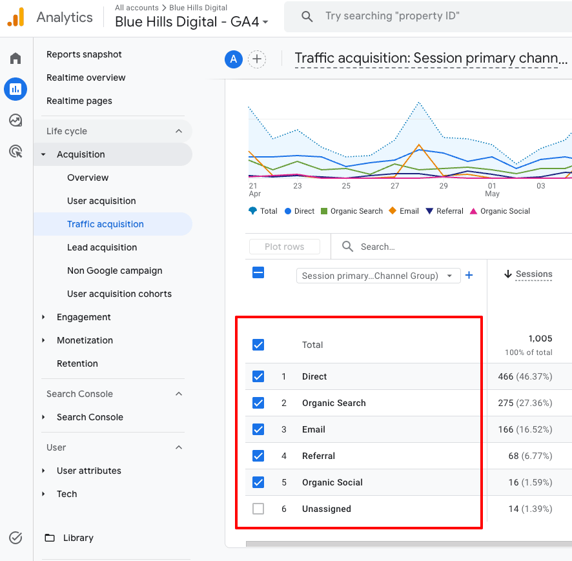
Task: Click the Direct legend color dot
Action: tap(288, 211)
